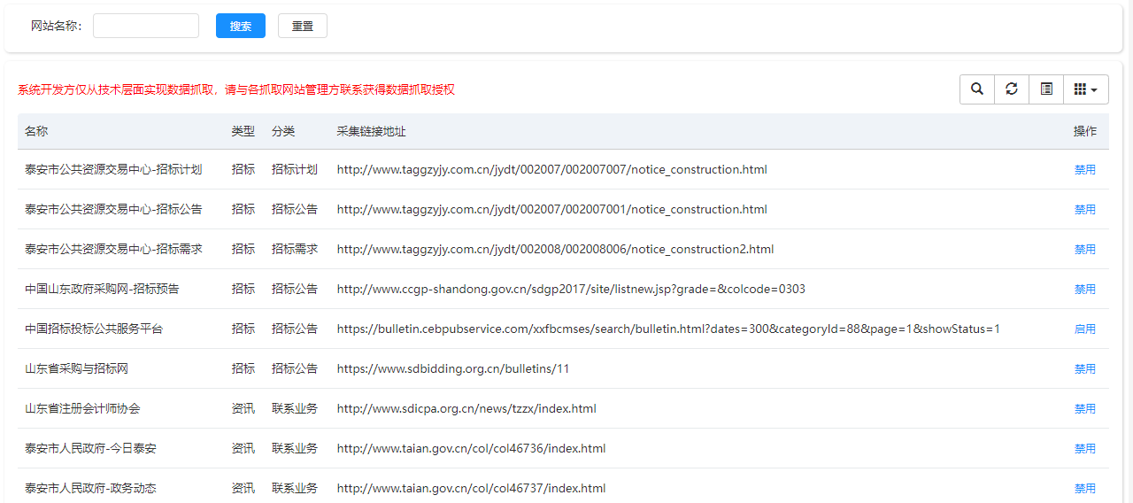Disable 山东省采购与招标网 via 禁用 link
Screen dimensions: 1133x503
pyautogui.click(x=1084, y=369)
